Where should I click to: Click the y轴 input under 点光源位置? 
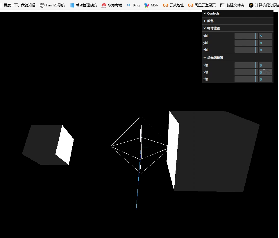click(x=265, y=72)
